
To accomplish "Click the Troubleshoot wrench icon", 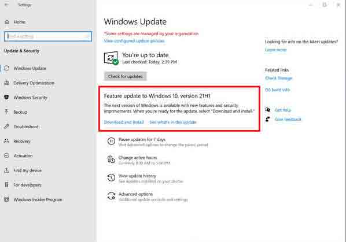I will click(6, 126).
